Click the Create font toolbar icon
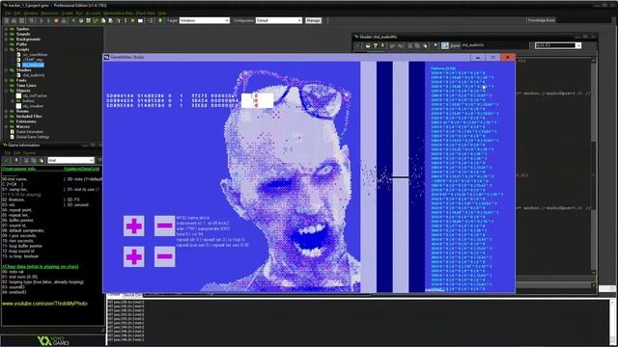 coord(118,20)
